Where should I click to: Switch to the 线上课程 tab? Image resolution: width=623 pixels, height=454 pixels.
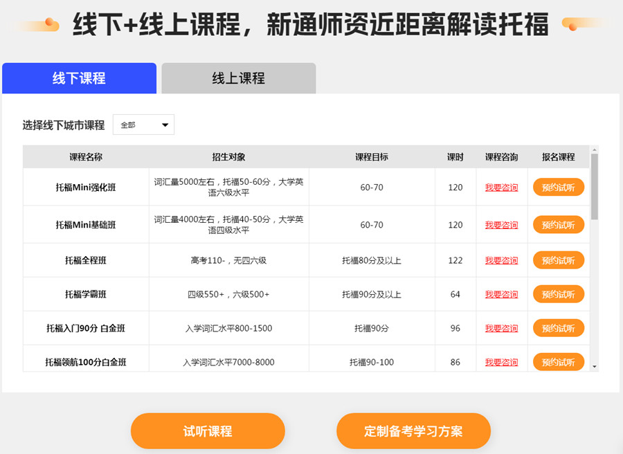coord(238,78)
